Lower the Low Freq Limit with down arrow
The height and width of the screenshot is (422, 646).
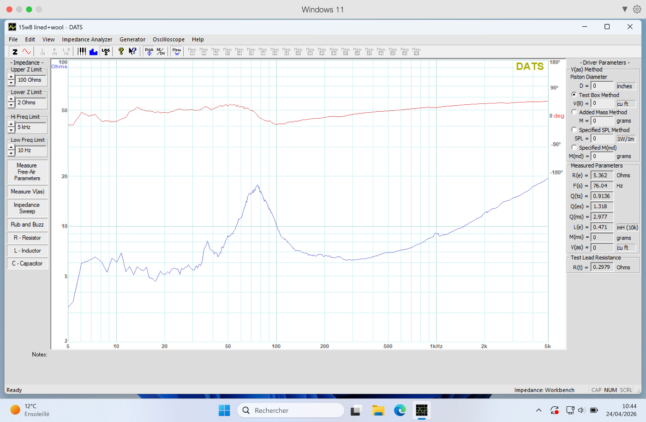click(x=11, y=153)
